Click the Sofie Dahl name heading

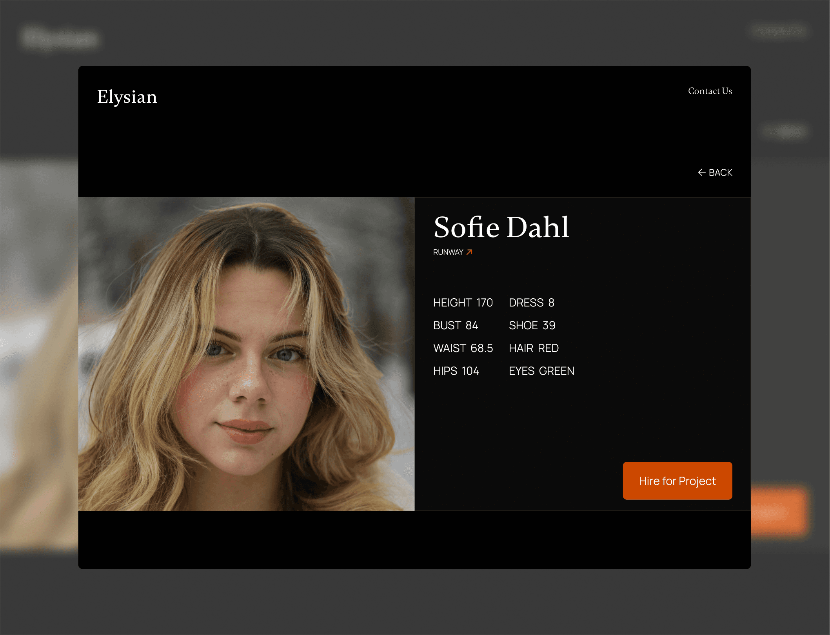tap(501, 227)
